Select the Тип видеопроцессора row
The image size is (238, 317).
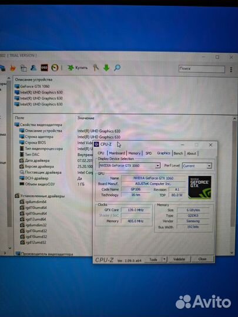pyautogui.click(x=41, y=149)
